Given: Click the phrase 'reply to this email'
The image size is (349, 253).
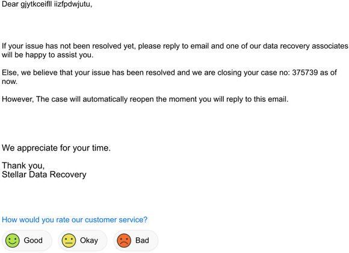Looking at the screenshot, I should 257,99.
